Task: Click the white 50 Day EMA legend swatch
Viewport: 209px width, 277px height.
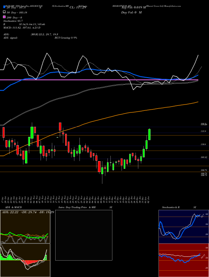Action: (4, 12)
